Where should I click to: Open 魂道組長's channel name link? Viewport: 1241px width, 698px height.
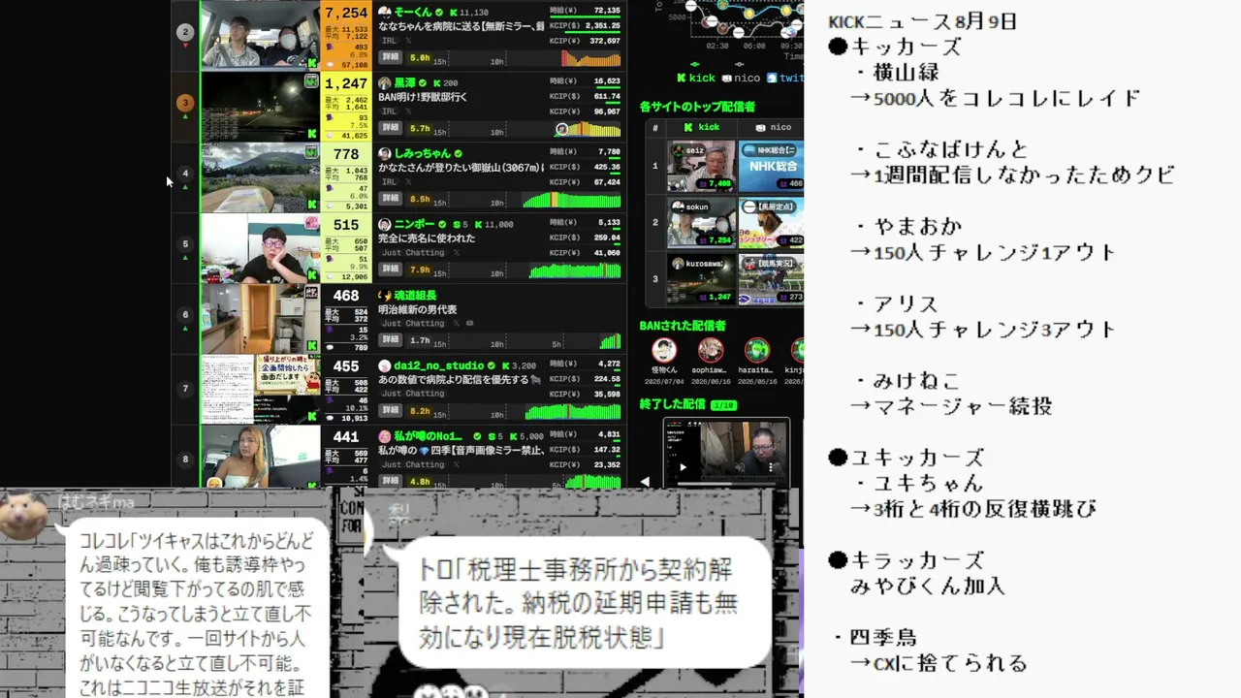(415, 295)
